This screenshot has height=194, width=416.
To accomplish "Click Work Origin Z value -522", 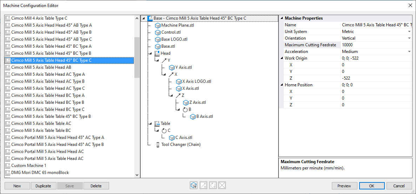I will click(x=377, y=78).
